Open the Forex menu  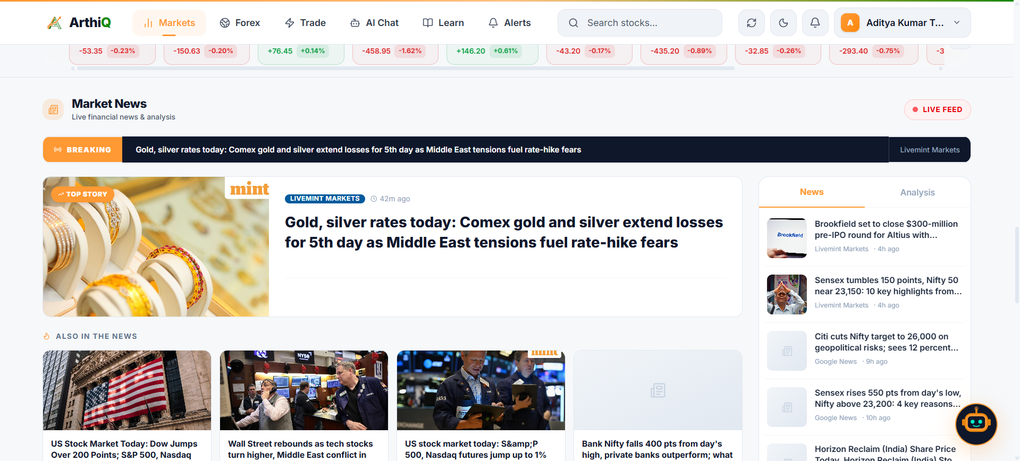pyautogui.click(x=240, y=23)
